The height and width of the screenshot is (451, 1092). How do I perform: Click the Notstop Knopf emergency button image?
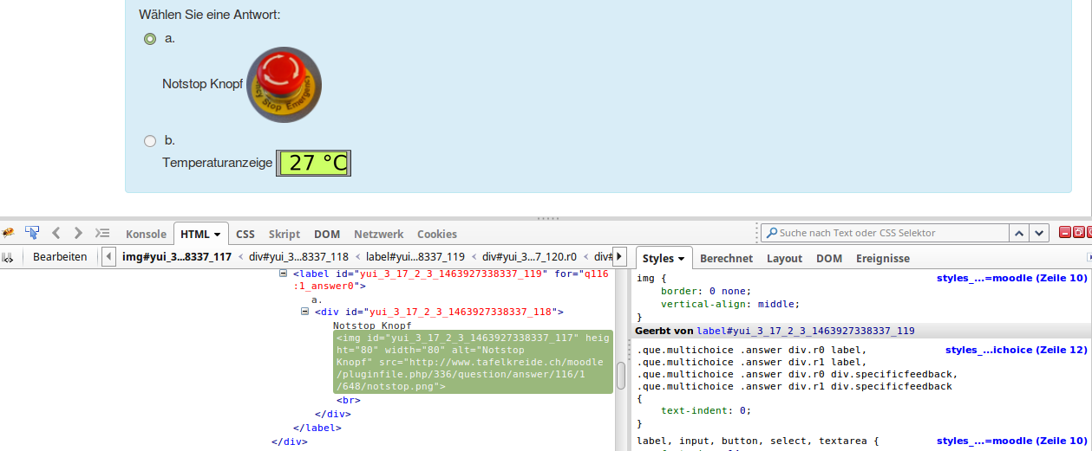coord(284,85)
